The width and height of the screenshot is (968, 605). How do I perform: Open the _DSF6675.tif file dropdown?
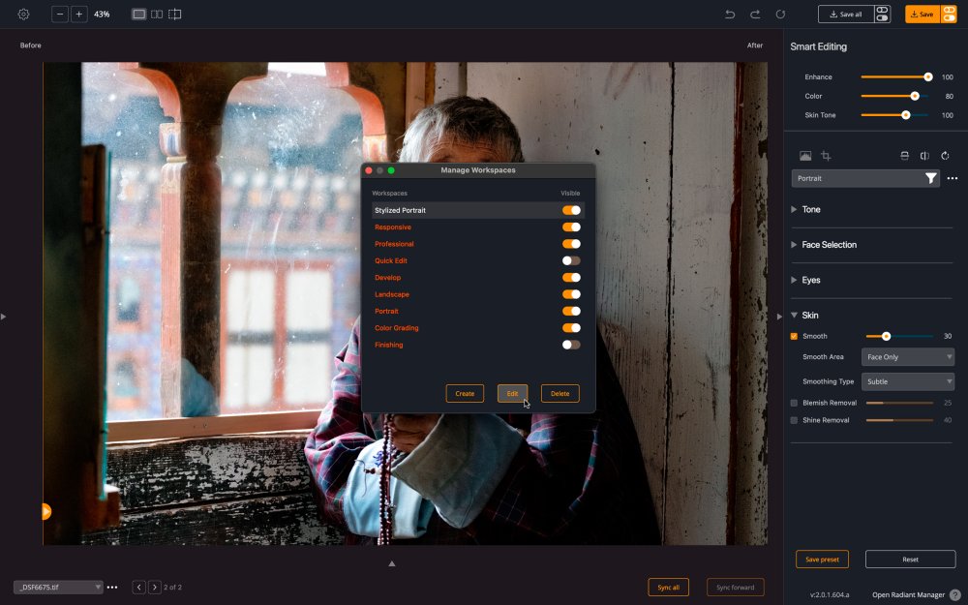pos(58,588)
